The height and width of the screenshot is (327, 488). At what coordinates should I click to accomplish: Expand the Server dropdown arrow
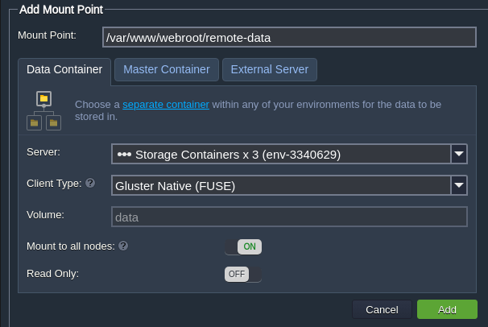tap(459, 154)
